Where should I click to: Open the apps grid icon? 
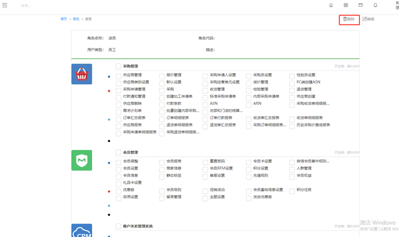click(346, 5)
